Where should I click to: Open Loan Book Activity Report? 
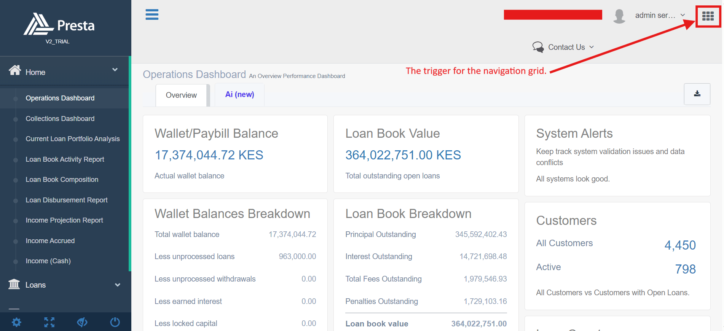(x=65, y=159)
